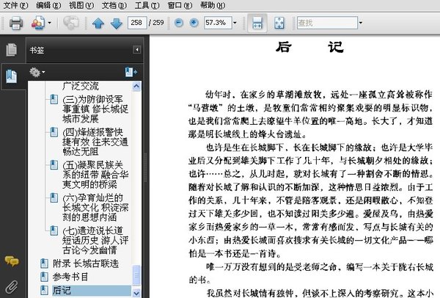Click the zoom out minus button
Image resolution: width=440 pixels, height=298 pixels.
point(179,23)
